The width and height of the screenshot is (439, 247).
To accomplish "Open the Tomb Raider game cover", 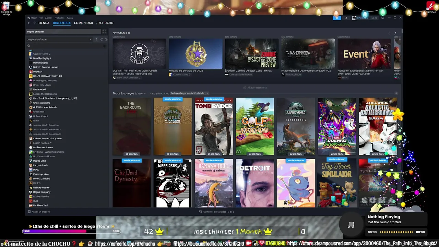I will (214, 127).
